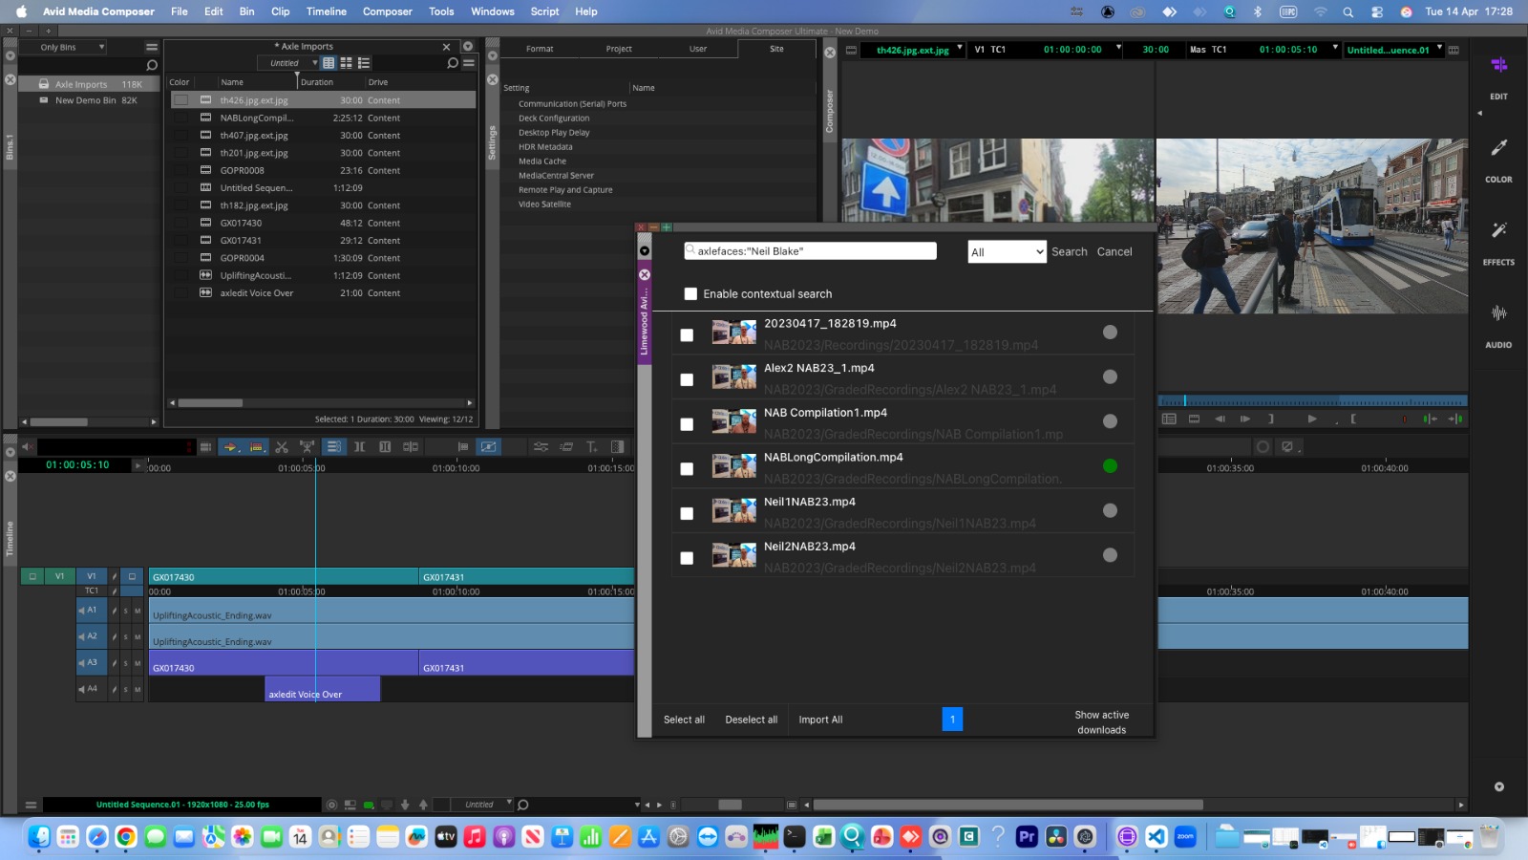The height and width of the screenshot is (860, 1528).
Task: Click the play button under record monitor
Action: (1311, 419)
